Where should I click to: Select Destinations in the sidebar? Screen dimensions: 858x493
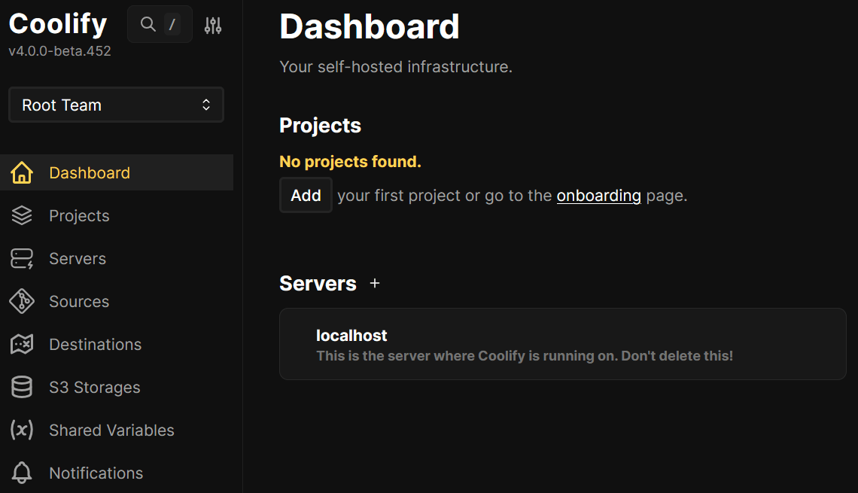click(x=95, y=345)
